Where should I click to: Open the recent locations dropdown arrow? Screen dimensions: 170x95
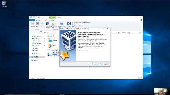36,32
